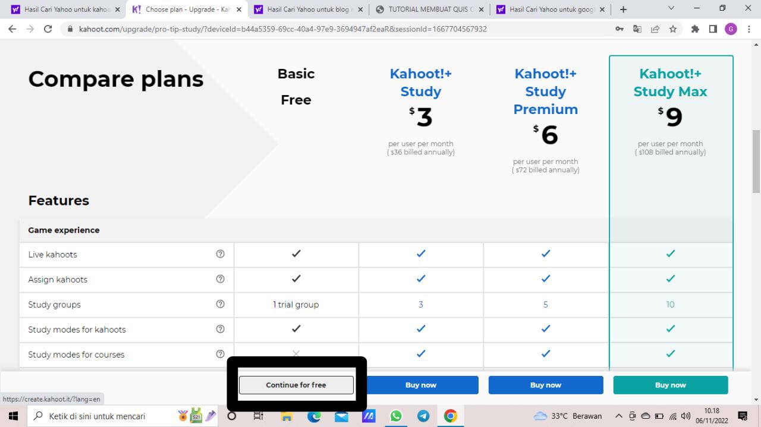Open Microsoft Edge from the taskbar
761x427 pixels.
coord(314,416)
